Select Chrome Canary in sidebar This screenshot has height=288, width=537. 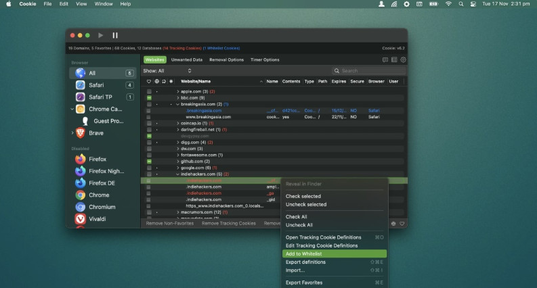tap(103, 109)
